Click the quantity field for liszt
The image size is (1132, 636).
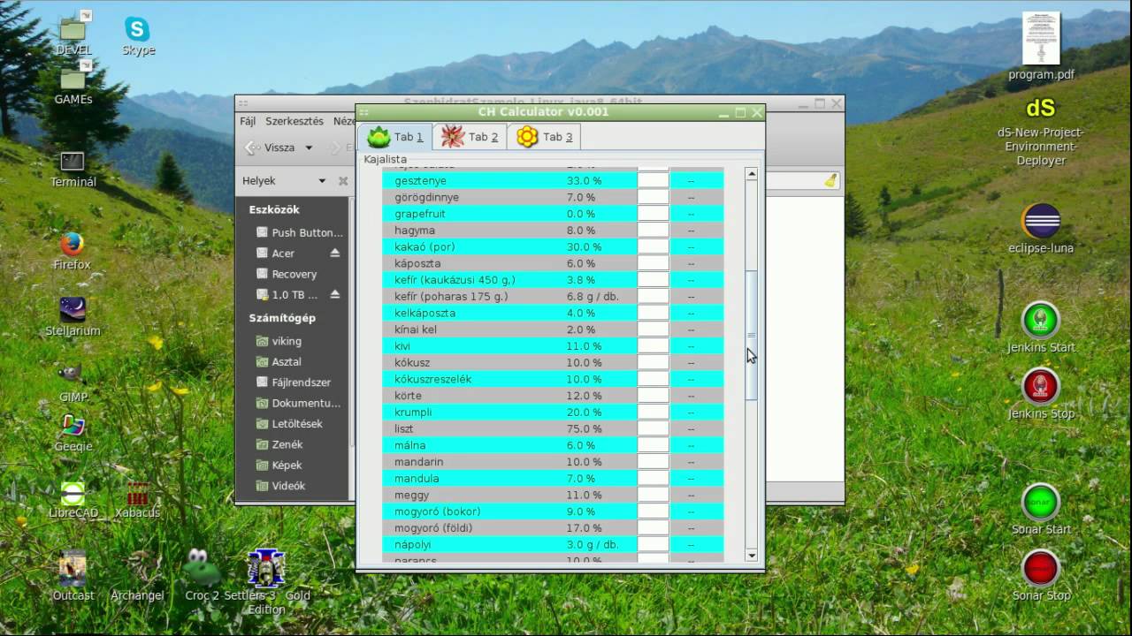pos(654,428)
